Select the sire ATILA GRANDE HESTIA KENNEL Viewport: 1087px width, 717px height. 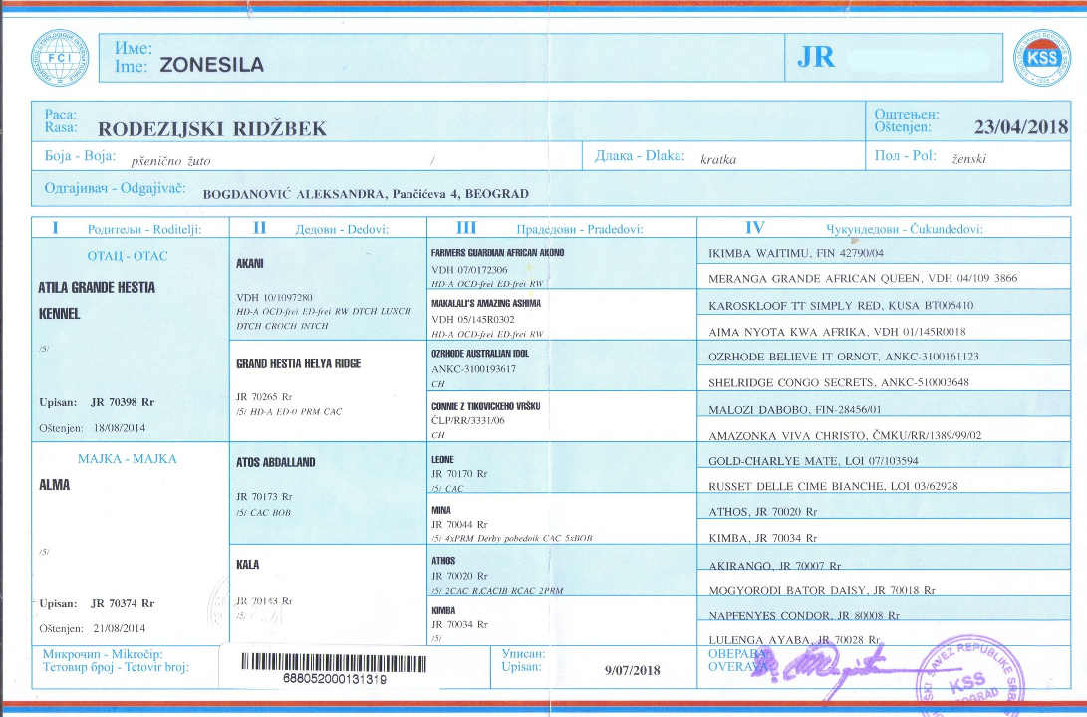click(97, 299)
